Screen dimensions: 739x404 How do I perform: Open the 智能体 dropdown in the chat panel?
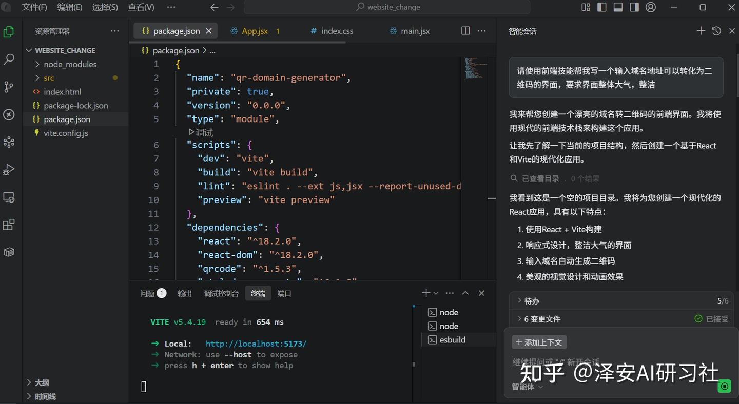[x=527, y=387]
